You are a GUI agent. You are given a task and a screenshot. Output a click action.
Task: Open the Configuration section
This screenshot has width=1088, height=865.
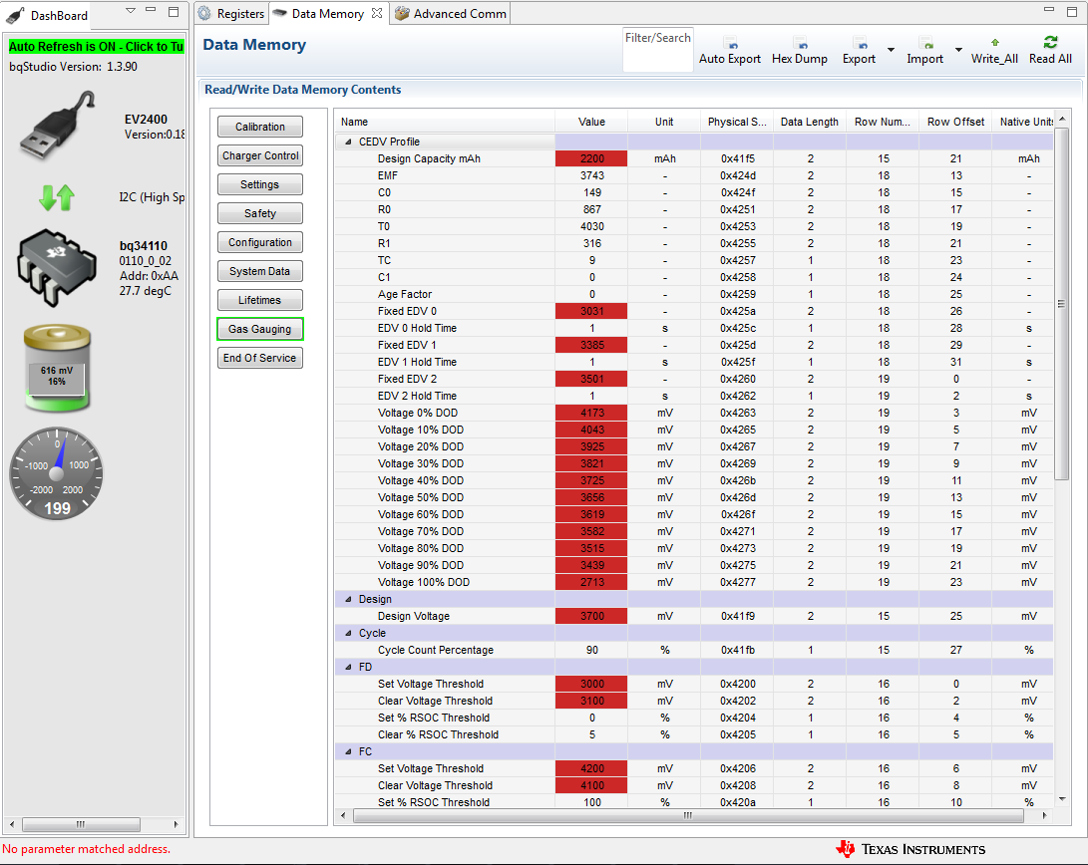click(260, 242)
